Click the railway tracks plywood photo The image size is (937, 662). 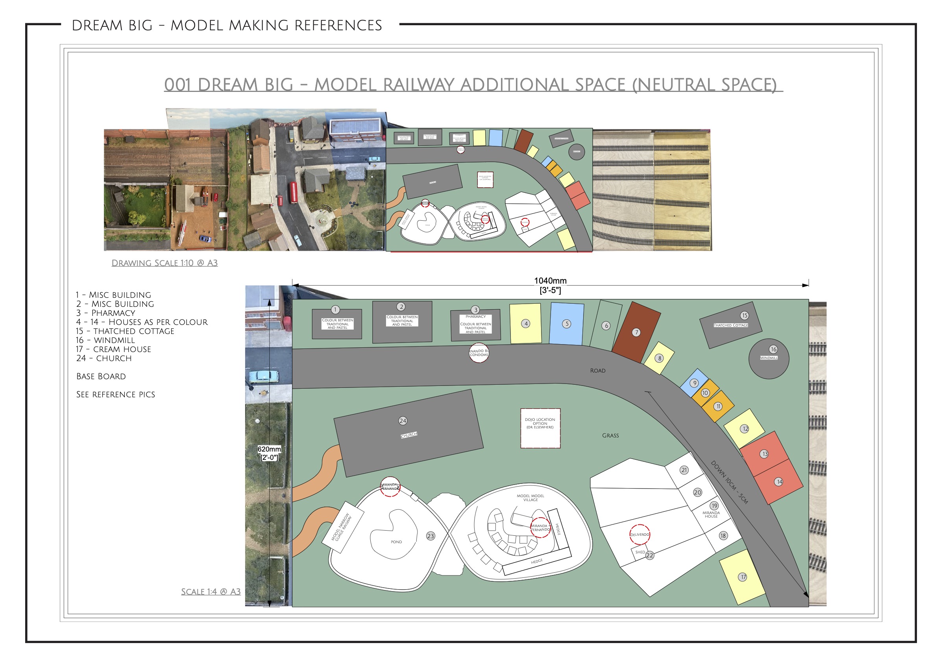[x=652, y=190]
